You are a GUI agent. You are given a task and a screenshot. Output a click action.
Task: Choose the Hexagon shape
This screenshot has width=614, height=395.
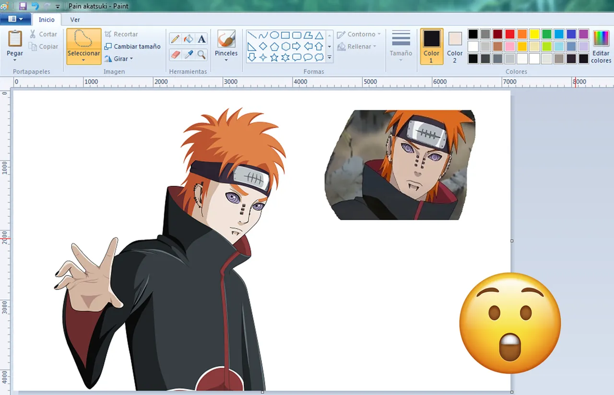285,47
